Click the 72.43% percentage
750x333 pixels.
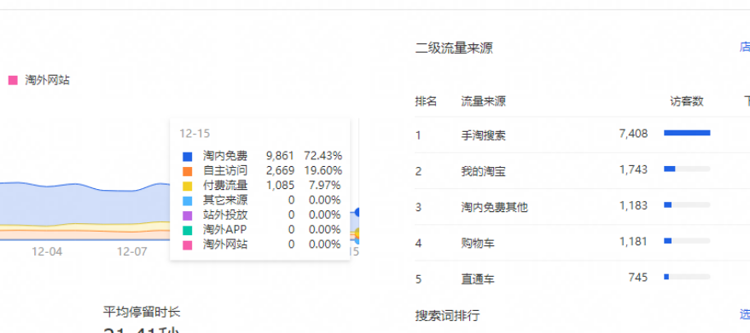pyautogui.click(x=323, y=156)
